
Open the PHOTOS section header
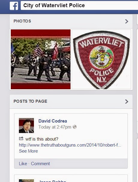coord(22,21)
